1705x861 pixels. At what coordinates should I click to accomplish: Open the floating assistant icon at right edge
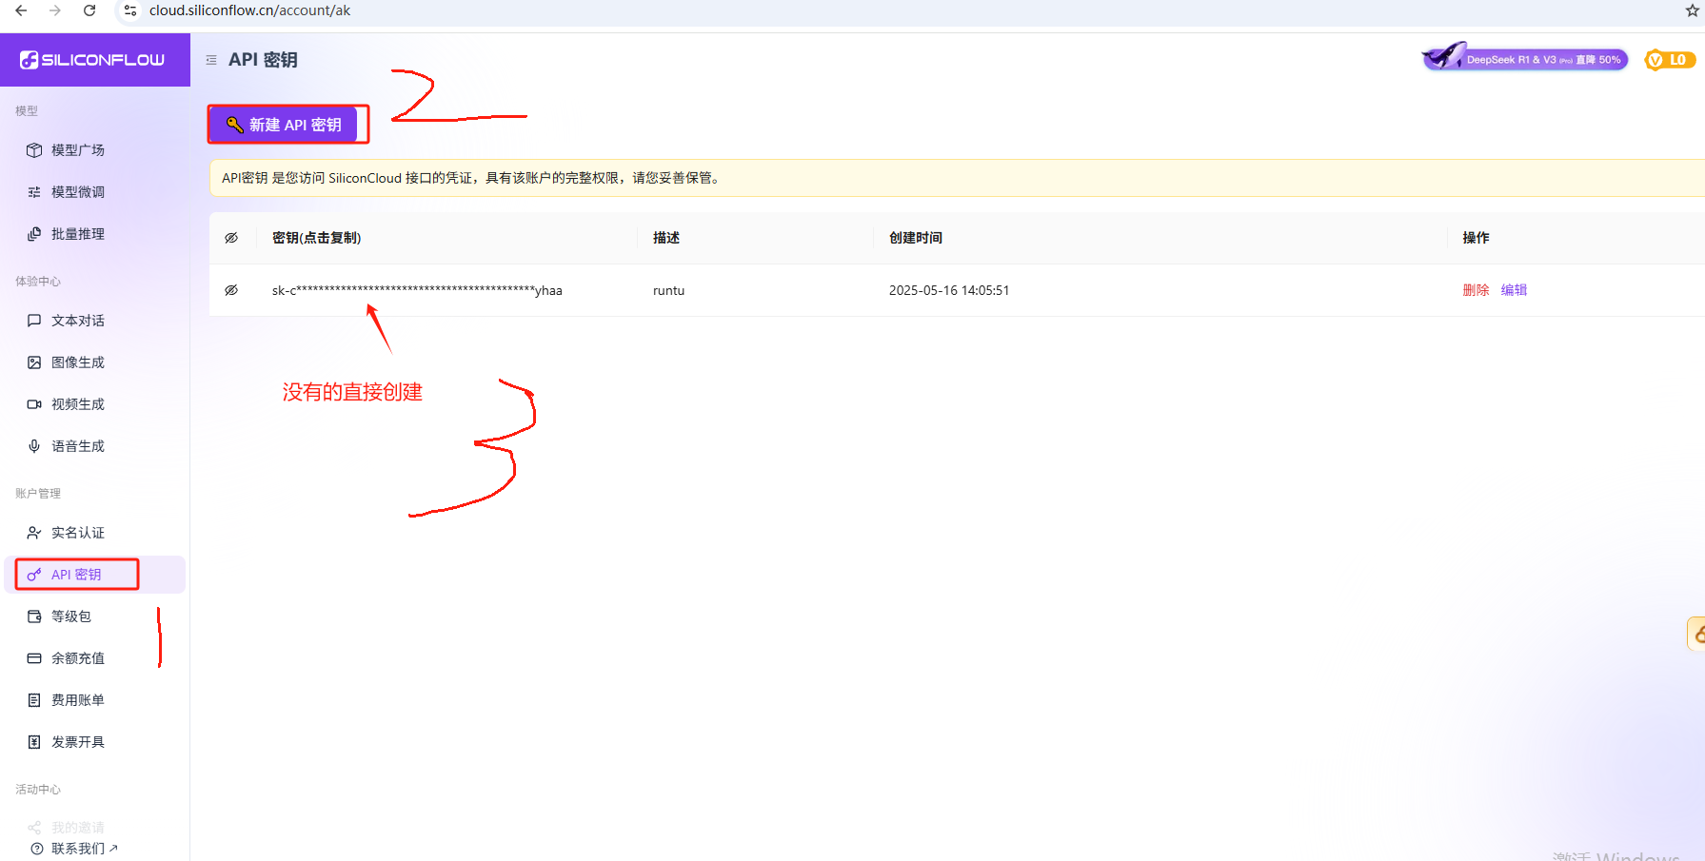[x=1696, y=634]
